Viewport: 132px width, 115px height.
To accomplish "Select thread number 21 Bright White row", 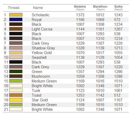I will click(x=66, y=109).
